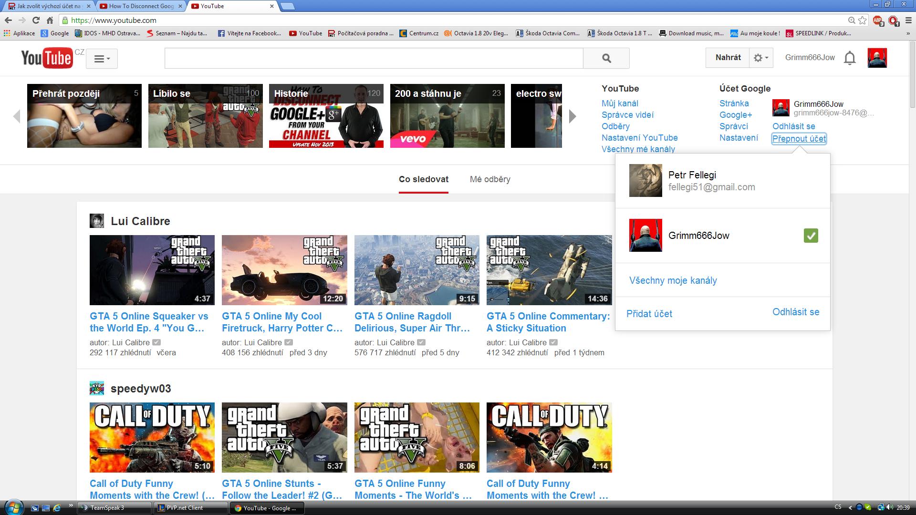Open Chrome menu icon
This screenshot has height=515, width=916.
[x=908, y=20]
